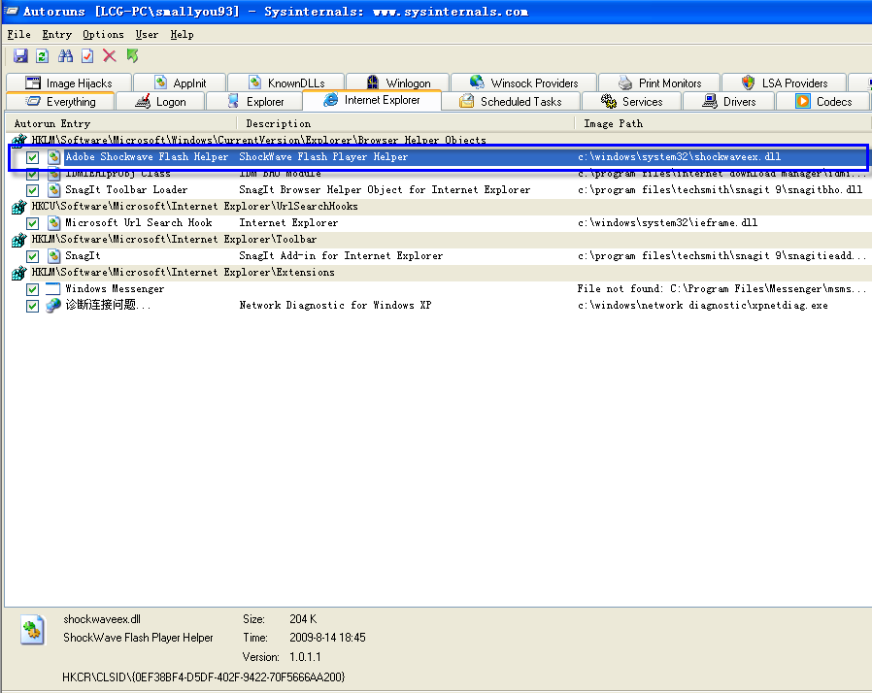
Task: Switch to the Drivers tab
Action: tap(728, 102)
